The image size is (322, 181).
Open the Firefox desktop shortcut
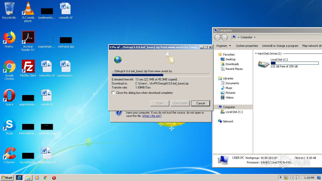click(9, 40)
